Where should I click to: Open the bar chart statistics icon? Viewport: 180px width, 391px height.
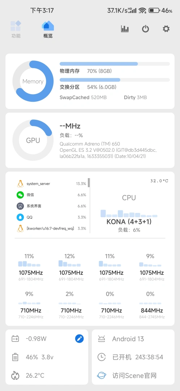tap(125, 29)
